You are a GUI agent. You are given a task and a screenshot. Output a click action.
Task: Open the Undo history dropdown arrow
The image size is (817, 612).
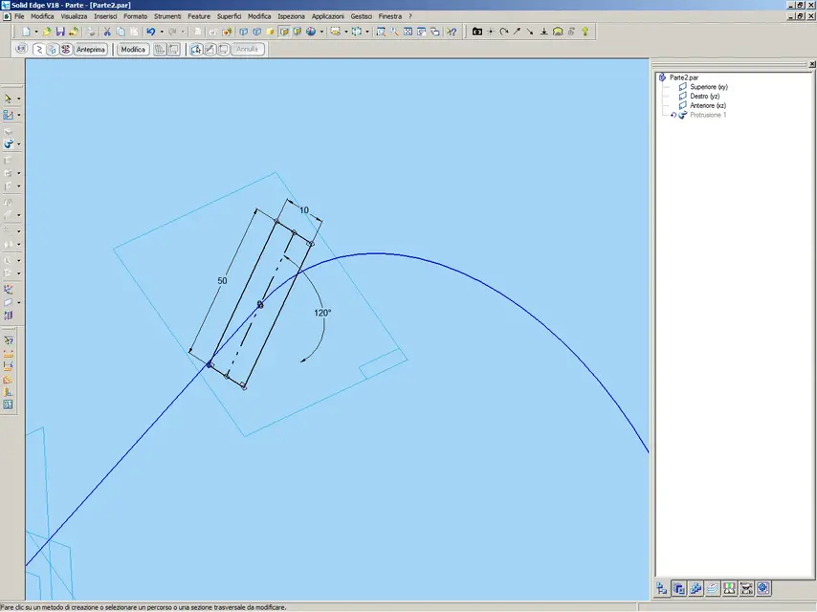pyautogui.click(x=162, y=32)
